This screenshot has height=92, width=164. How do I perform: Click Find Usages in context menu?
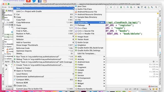point(44,28)
